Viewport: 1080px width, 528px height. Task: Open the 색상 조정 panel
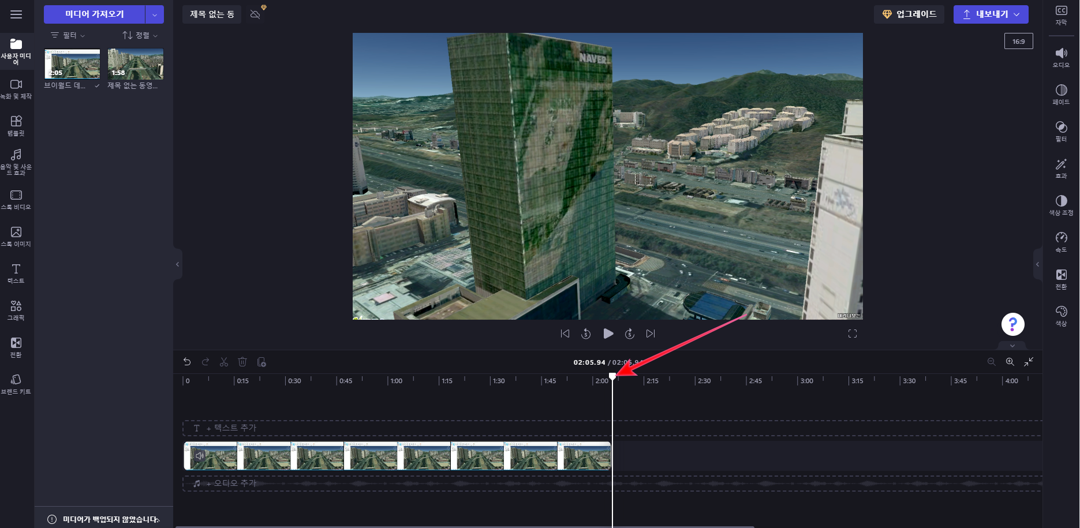[1061, 205]
